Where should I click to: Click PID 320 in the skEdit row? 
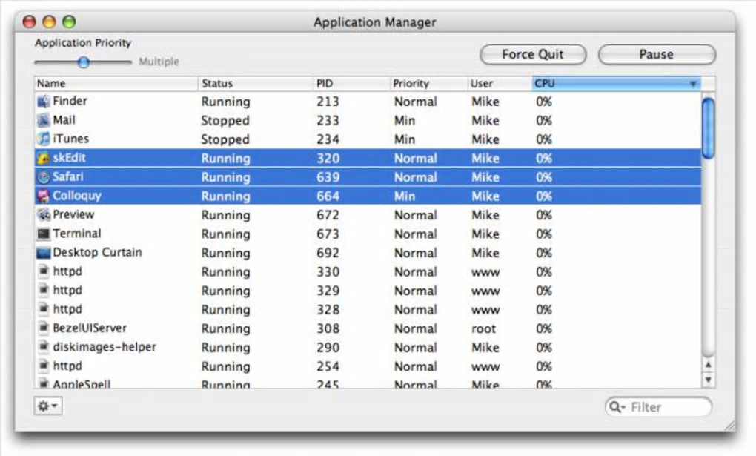click(328, 158)
